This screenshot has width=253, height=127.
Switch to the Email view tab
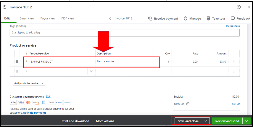coord(27,18)
